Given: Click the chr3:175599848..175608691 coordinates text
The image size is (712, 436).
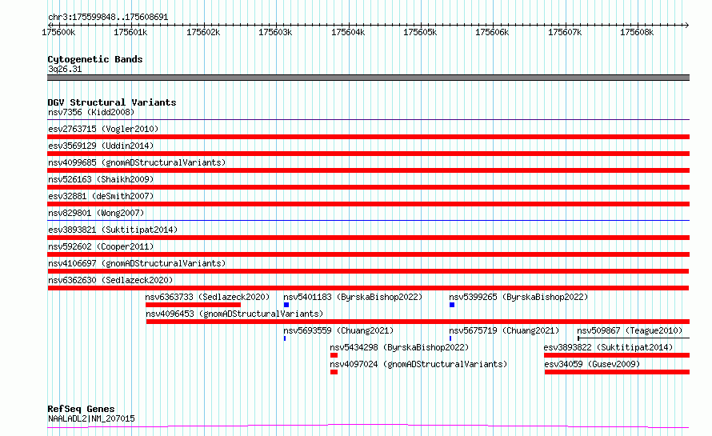Looking at the screenshot, I should (x=108, y=18).
